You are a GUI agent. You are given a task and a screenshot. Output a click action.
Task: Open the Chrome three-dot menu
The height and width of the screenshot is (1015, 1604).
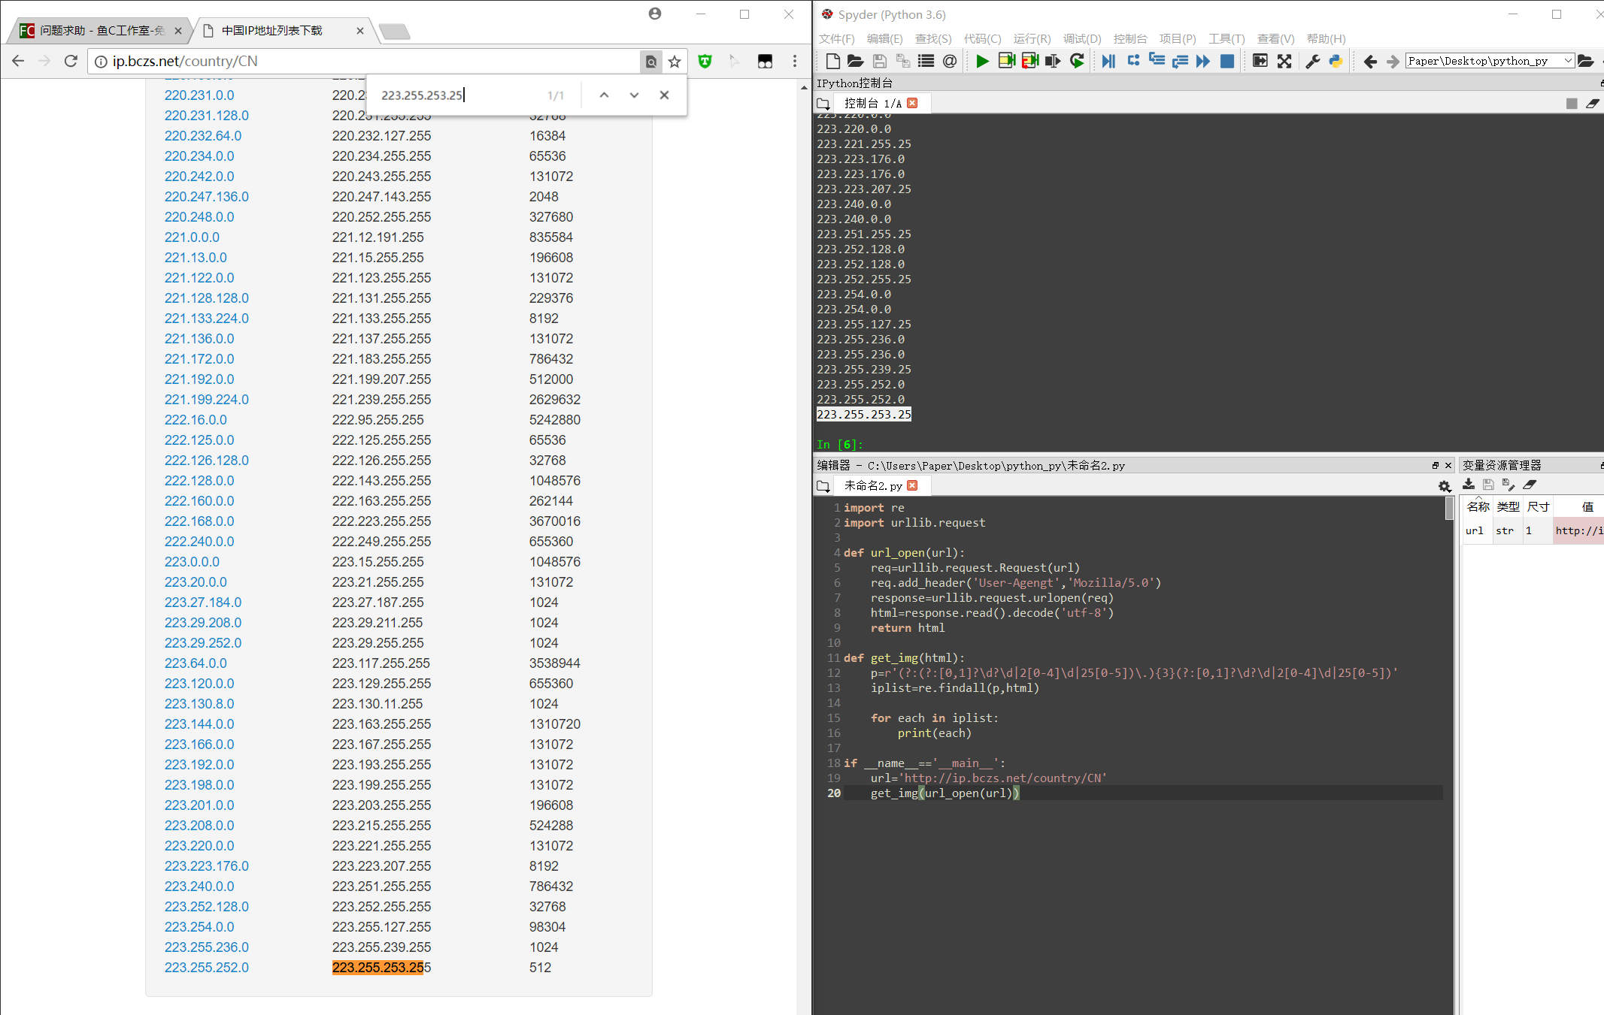click(x=795, y=62)
